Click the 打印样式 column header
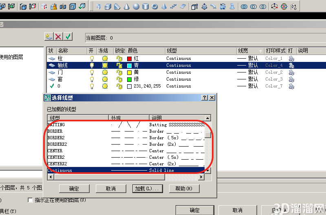The width and height of the screenshot is (326, 215). [275, 50]
